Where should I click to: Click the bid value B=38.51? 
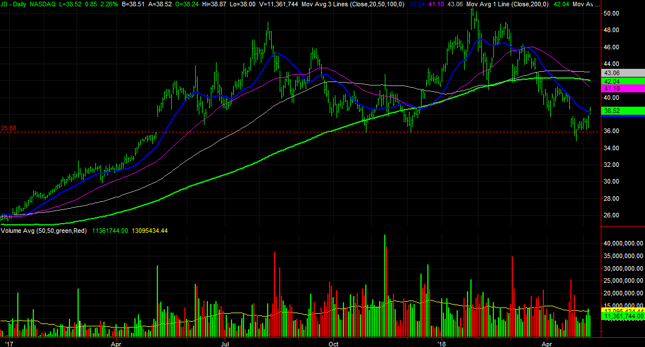click(134, 4)
